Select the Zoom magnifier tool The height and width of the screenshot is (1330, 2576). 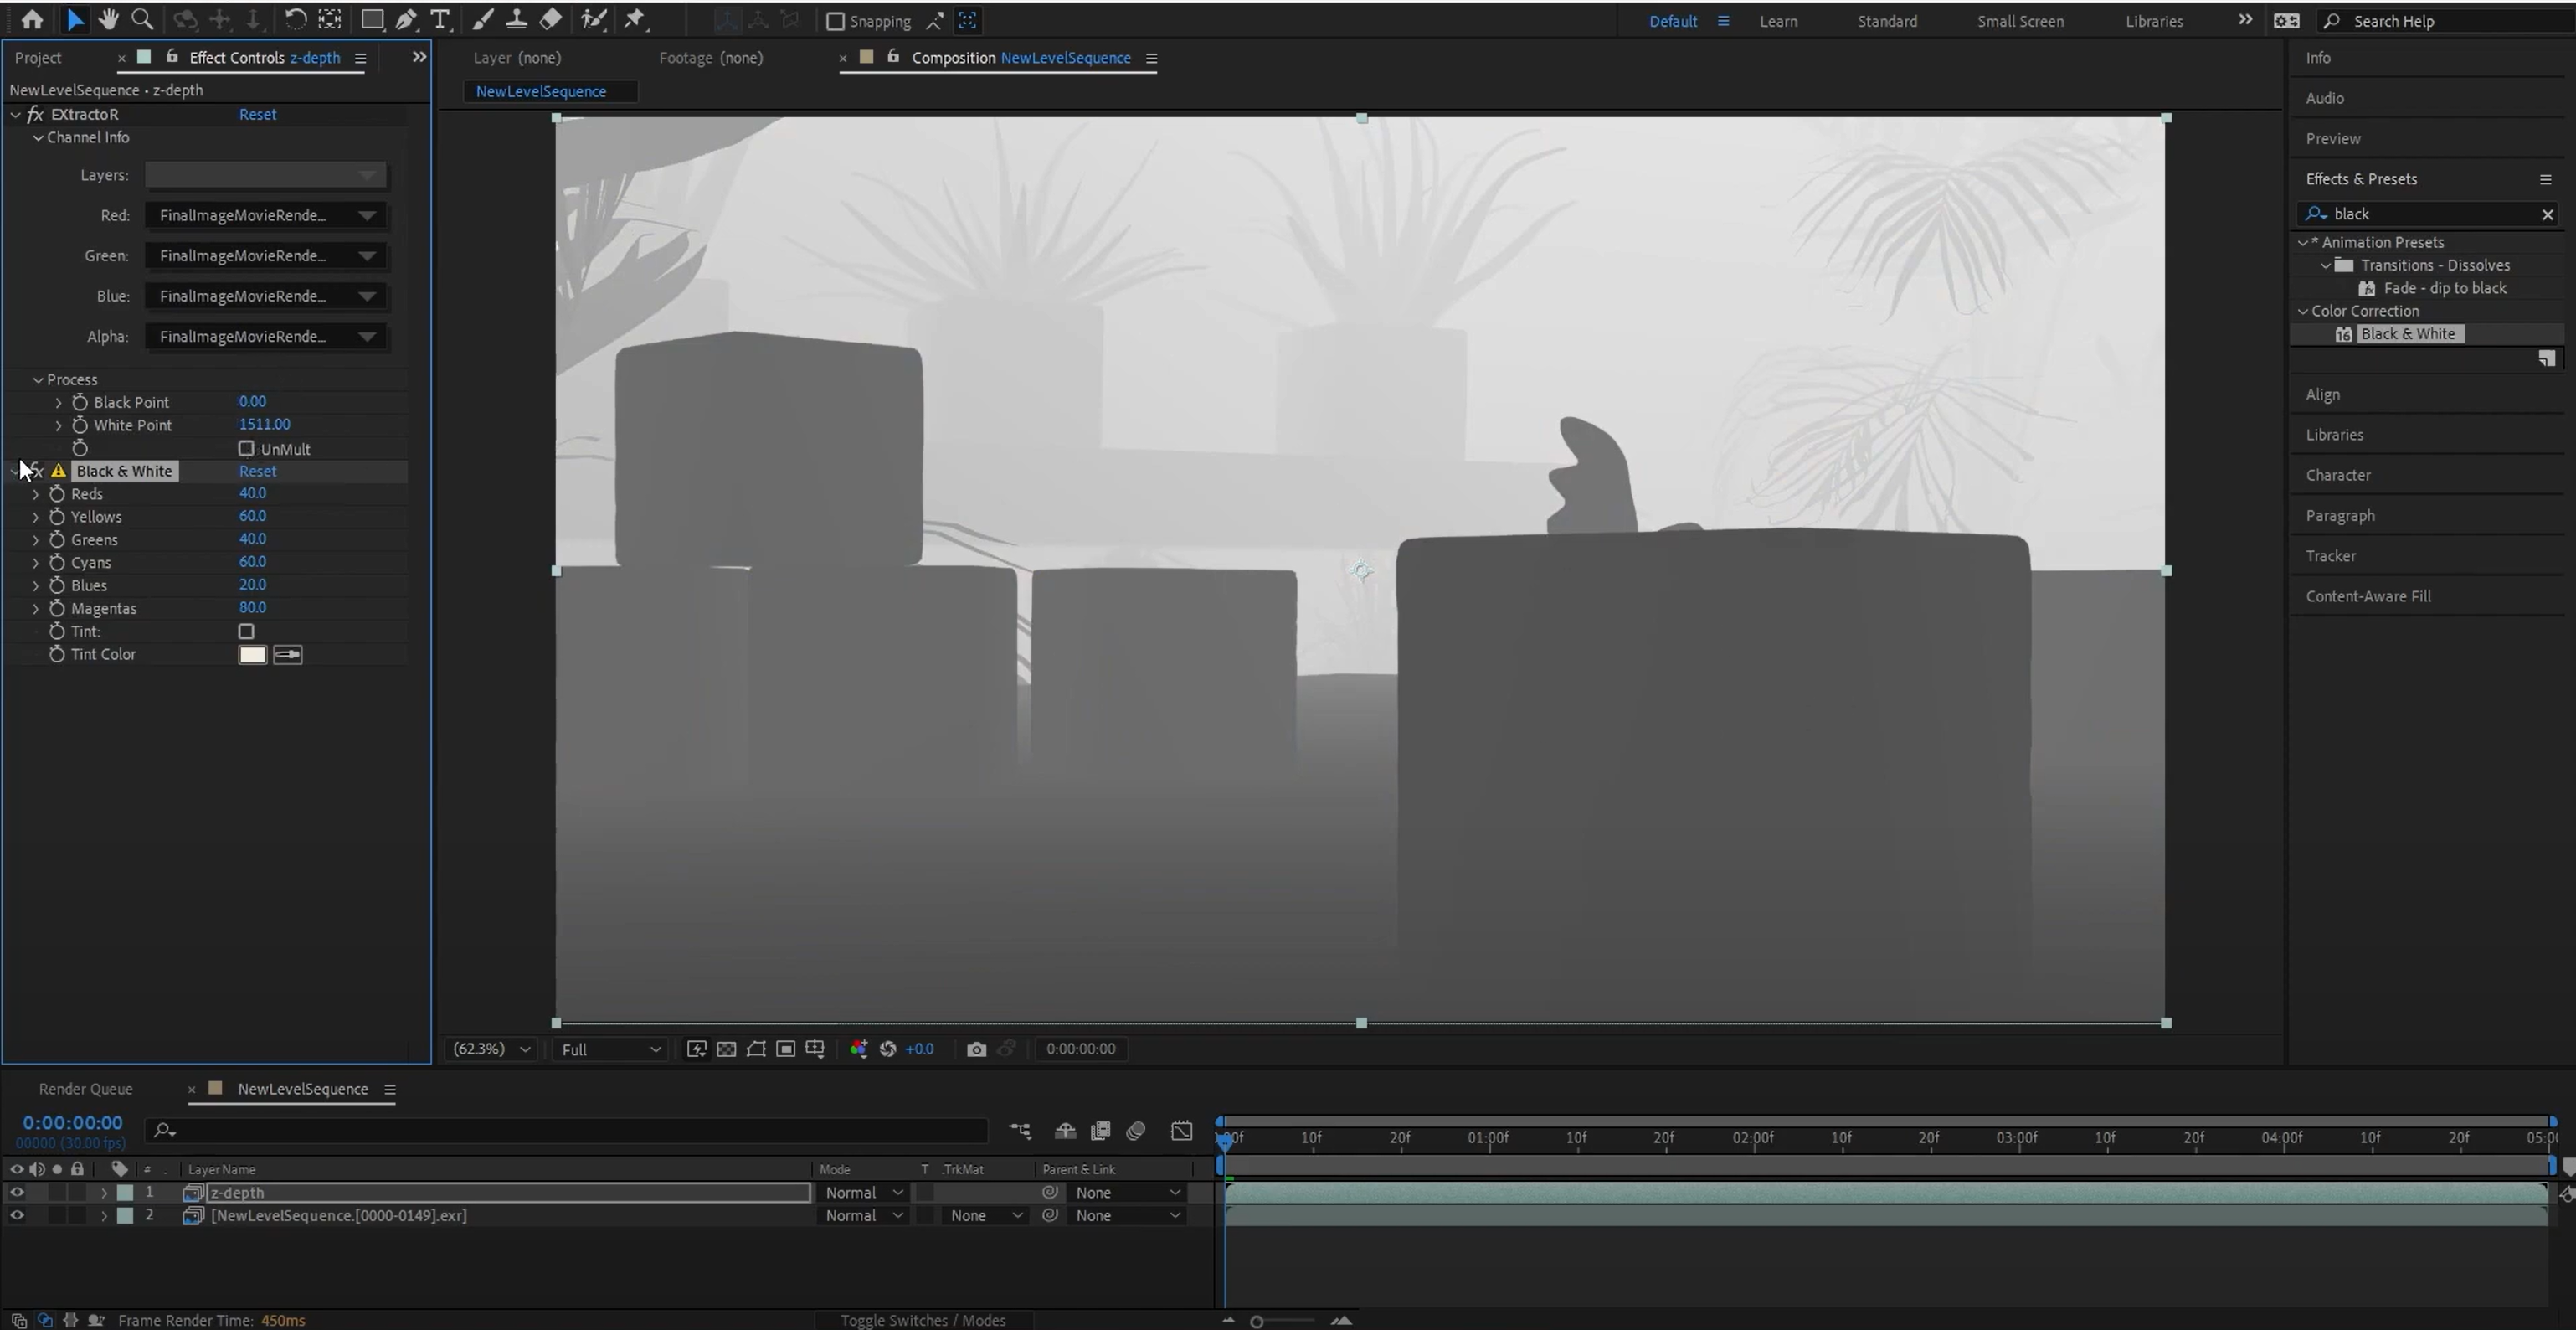[143, 19]
